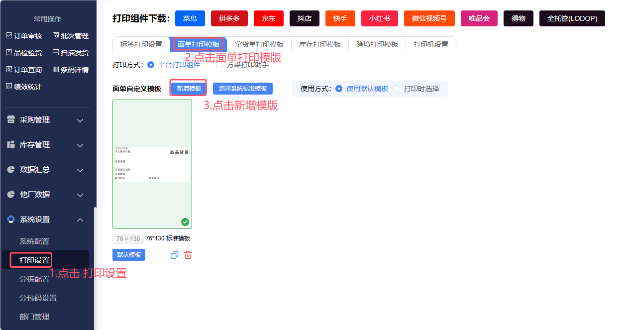The image size is (625, 330).
Task: Expand the 采购管理 menu chevron
Action: 80,120
